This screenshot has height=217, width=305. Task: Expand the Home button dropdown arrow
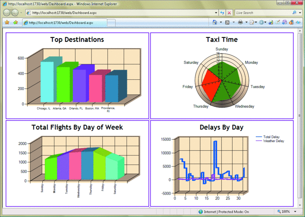point(221,22)
